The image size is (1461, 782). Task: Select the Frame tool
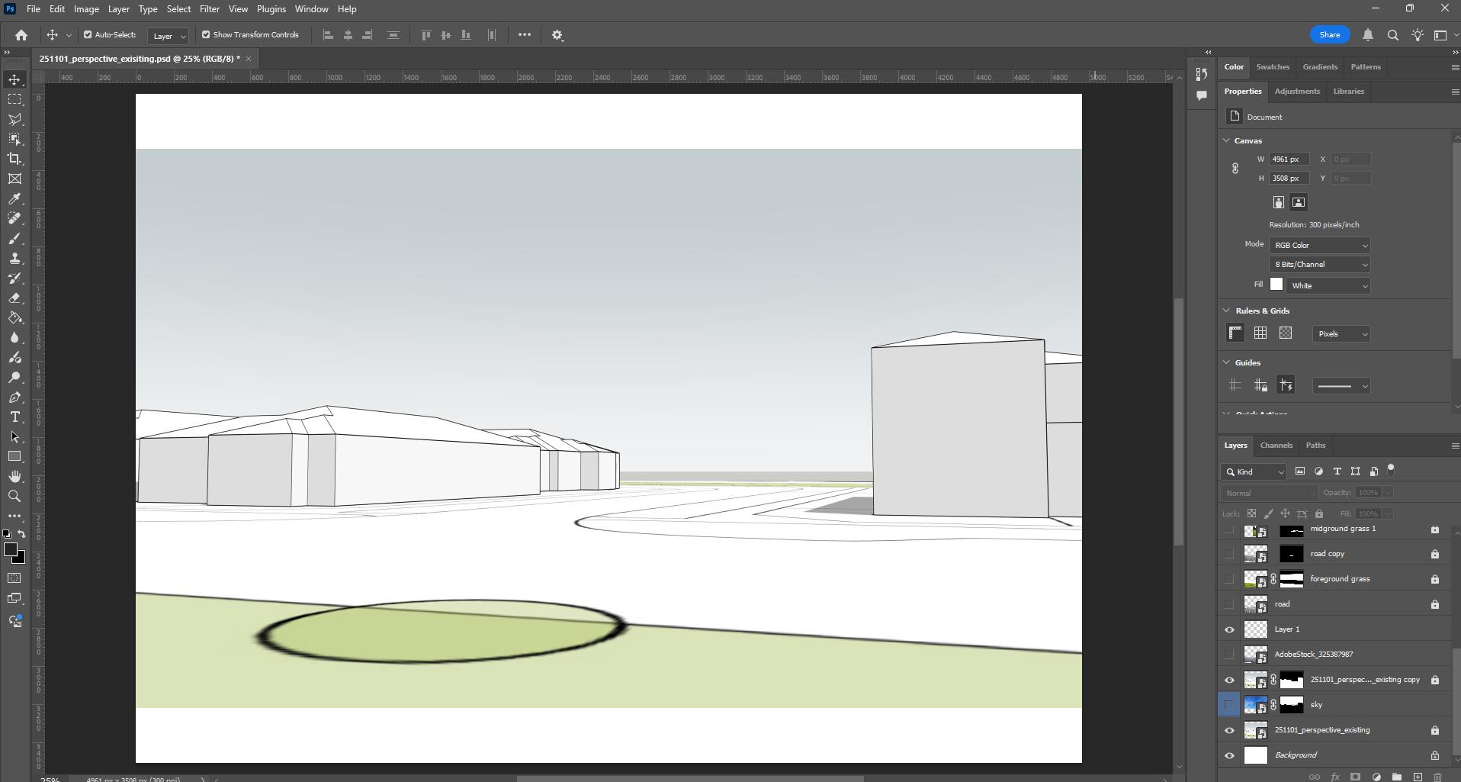tap(14, 179)
